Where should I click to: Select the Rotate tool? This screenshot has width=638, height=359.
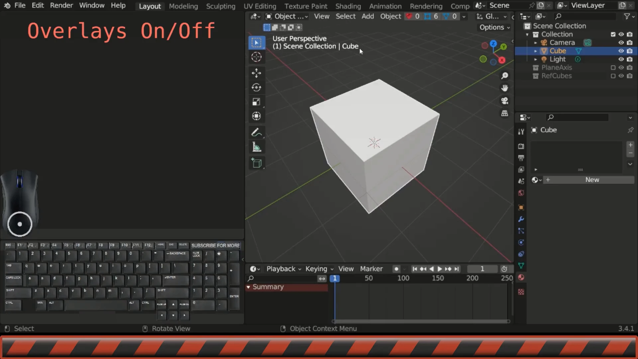pos(257,87)
